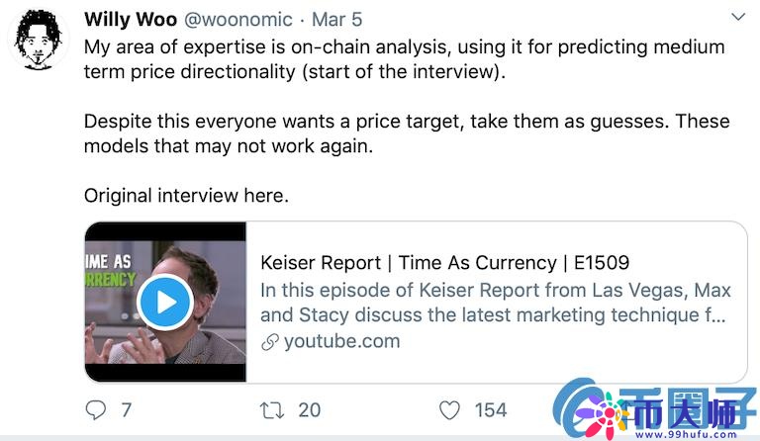Click the chain link icon beside youtube.com

click(269, 342)
